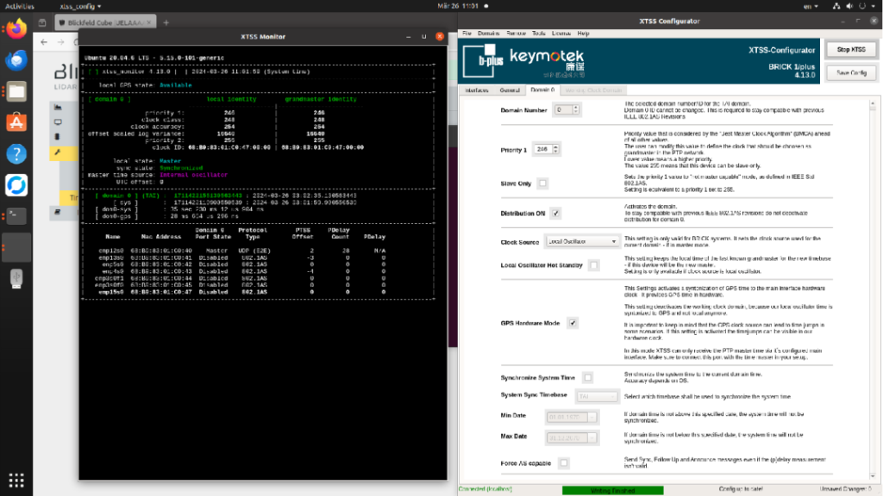Open the xtss_config app menu in top bar

(x=80, y=6)
